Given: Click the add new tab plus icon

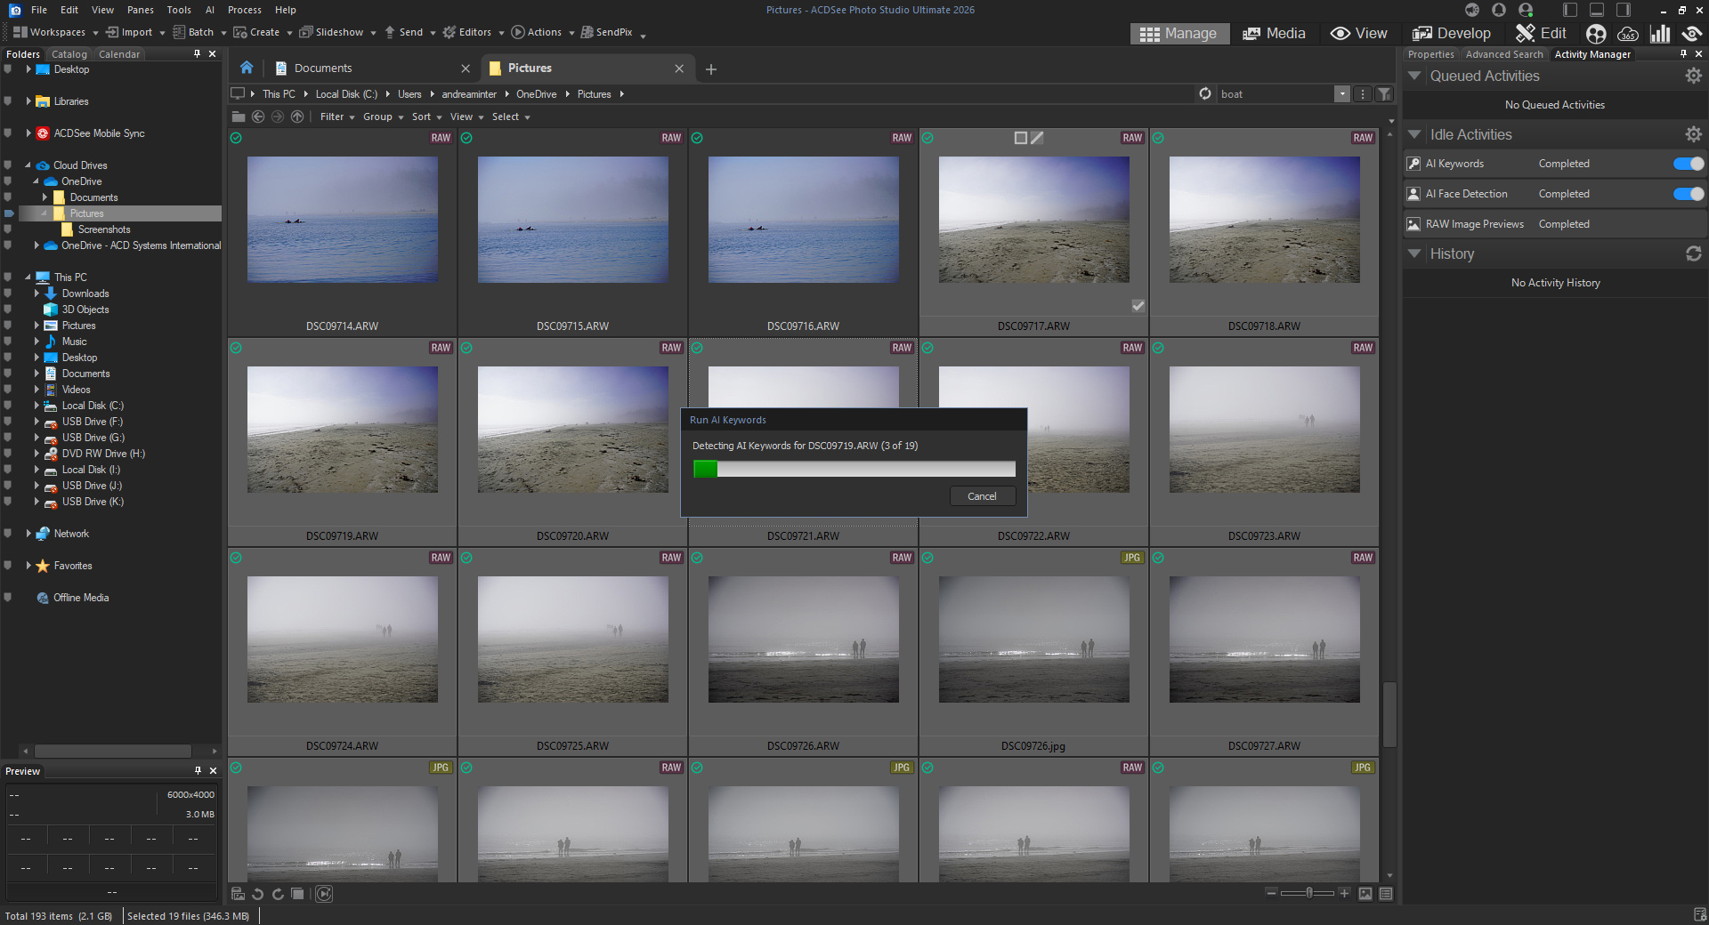Looking at the screenshot, I should 711,69.
